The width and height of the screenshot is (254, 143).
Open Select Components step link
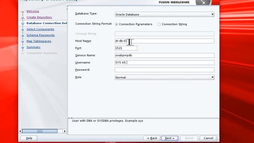[x=40, y=29]
